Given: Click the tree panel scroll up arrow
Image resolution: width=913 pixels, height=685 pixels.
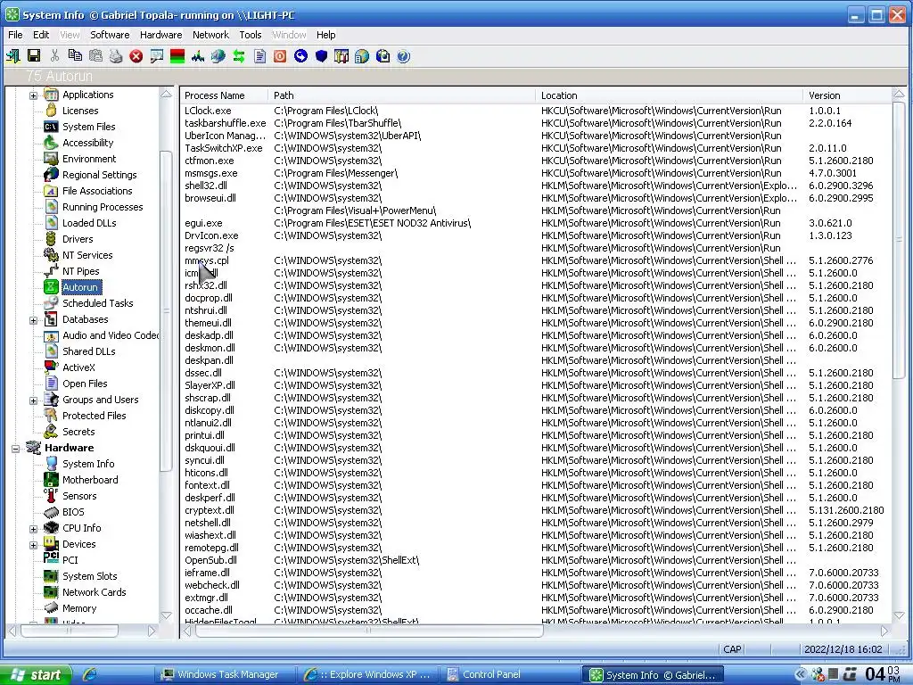Looking at the screenshot, I should [167, 95].
